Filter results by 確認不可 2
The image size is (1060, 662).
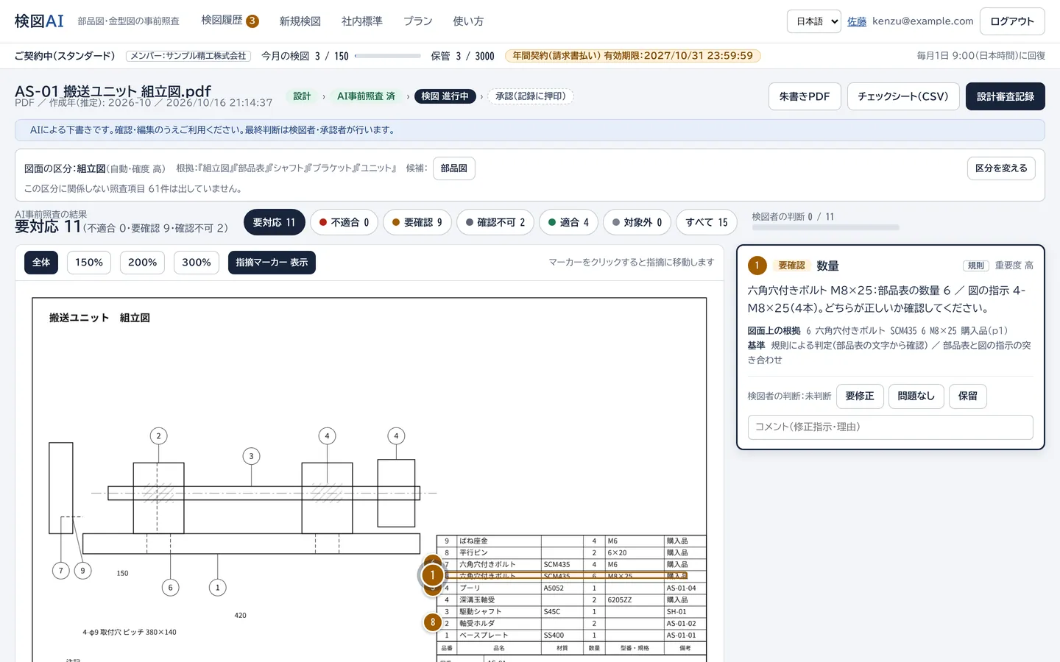click(495, 222)
